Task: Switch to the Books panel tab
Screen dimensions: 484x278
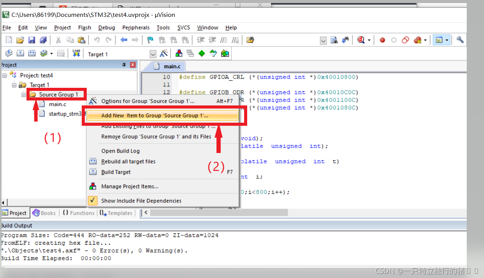Action: 44,213
